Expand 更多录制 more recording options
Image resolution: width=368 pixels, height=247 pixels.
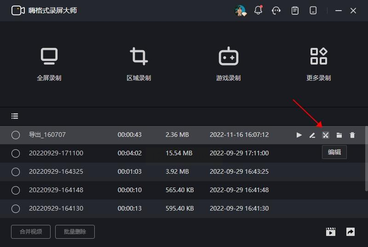pyautogui.click(x=318, y=64)
